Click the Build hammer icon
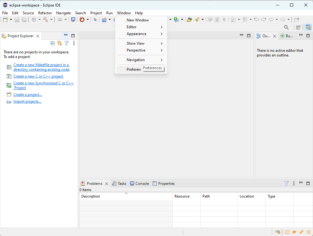Image resolution: width=313 pixels, height=236 pixels. pos(46,20)
